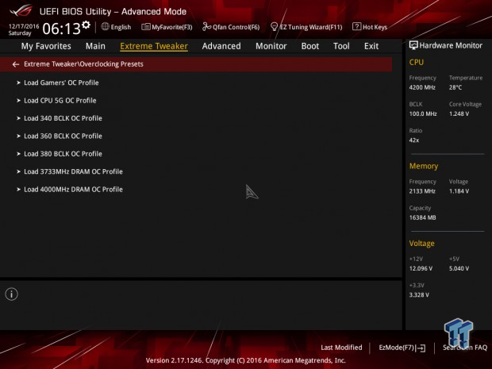Click the Qfan Control fan icon

(x=206, y=27)
